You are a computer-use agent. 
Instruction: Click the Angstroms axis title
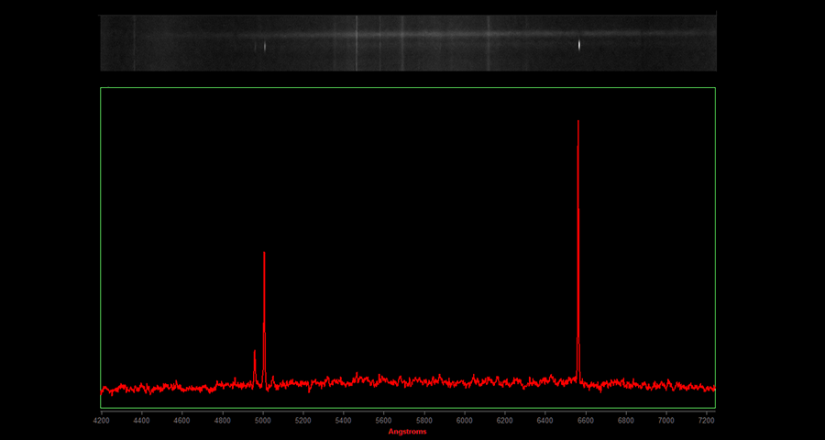point(407,432)
